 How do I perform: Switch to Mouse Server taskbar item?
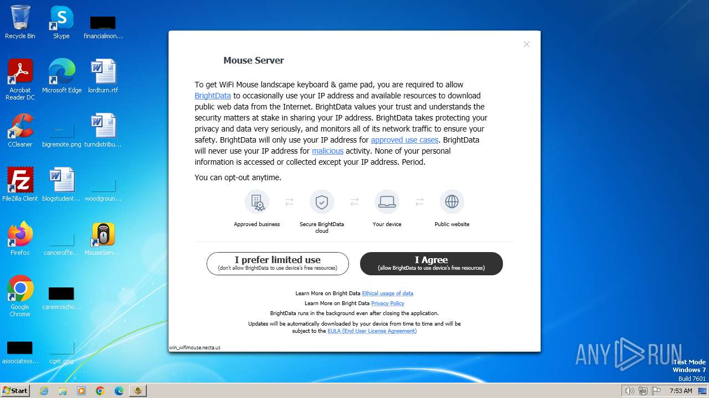click(138, 391)
